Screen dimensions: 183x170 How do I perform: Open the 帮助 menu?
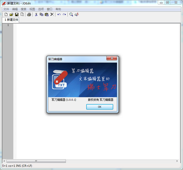[58, 9]
